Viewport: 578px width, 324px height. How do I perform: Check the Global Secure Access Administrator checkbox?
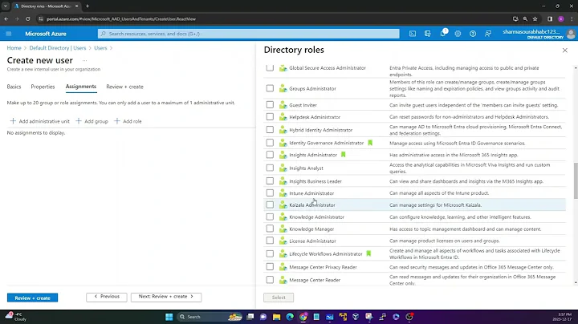click(x=270, y=67)
